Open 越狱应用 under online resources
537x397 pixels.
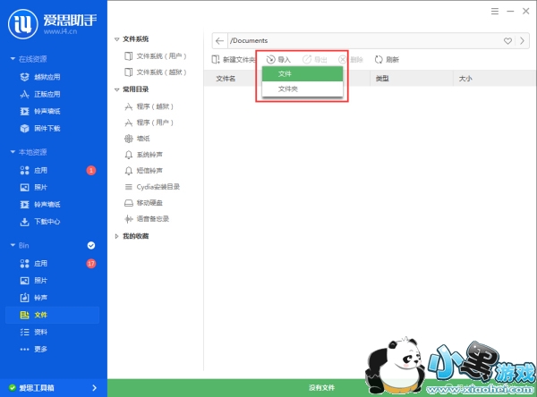click(40, 77)
